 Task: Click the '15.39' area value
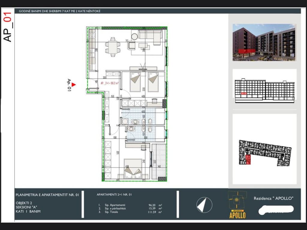(152, 208)
